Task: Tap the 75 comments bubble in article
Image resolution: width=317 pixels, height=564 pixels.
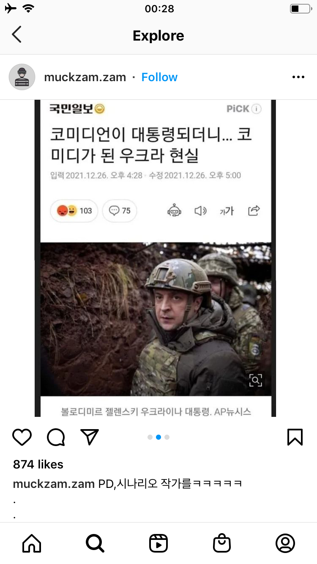Action: (x=120, y=211)
